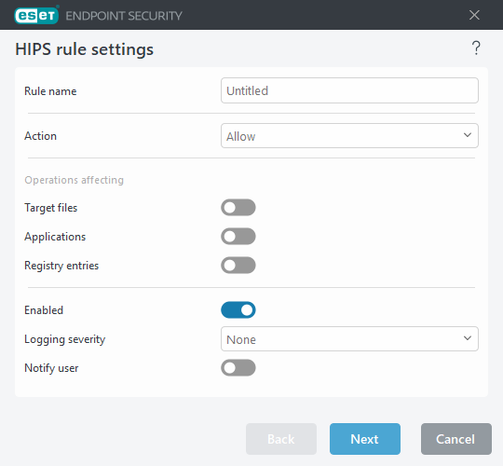
Task: Click the ESET logo in title bar
Action: 36,15
